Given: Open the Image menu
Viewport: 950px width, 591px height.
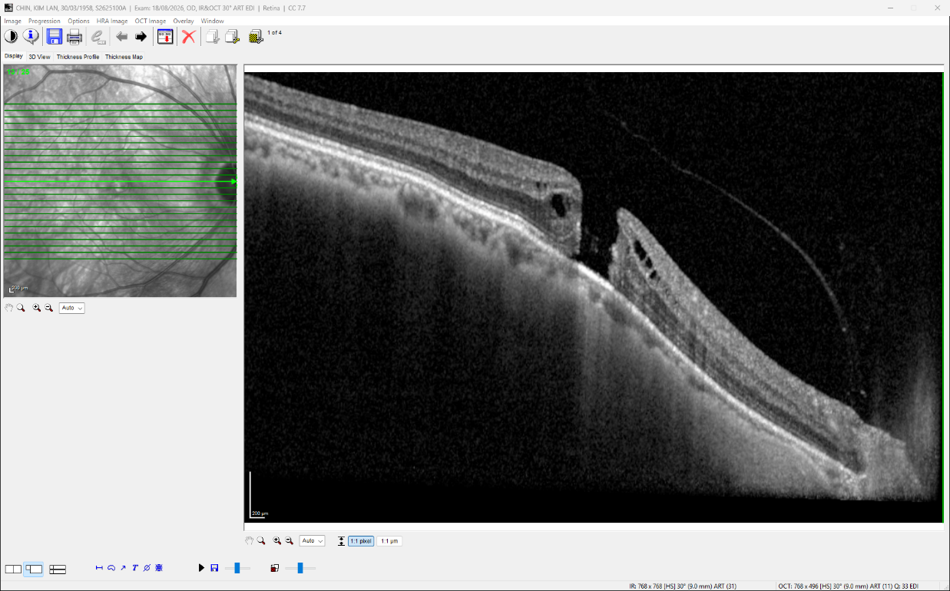Looking at the screenshot, I should click(x=12, y=21).
